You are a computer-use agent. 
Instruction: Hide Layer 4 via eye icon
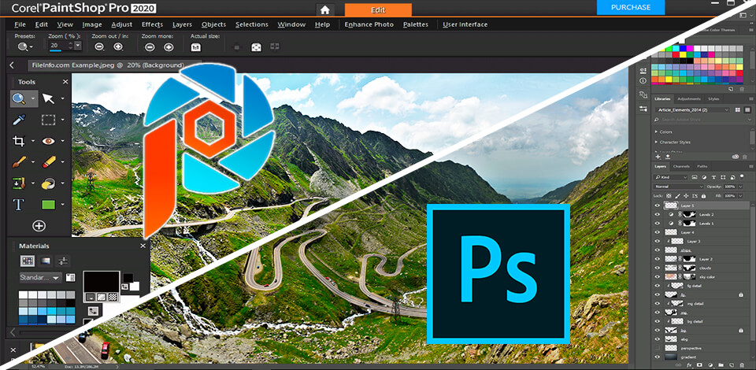click(657, 232)
